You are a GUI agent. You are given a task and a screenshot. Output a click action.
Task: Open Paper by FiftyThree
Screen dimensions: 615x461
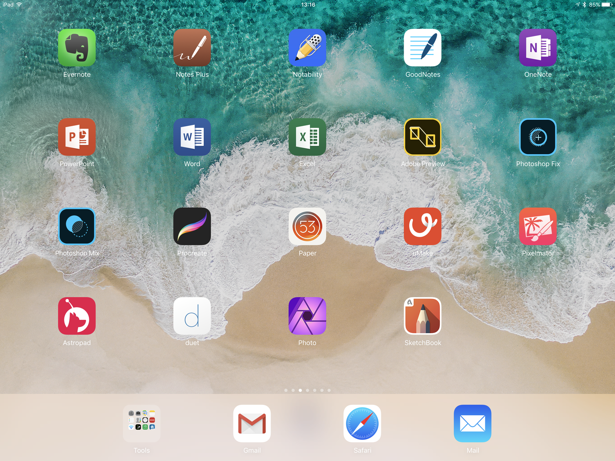click(307, 226)
